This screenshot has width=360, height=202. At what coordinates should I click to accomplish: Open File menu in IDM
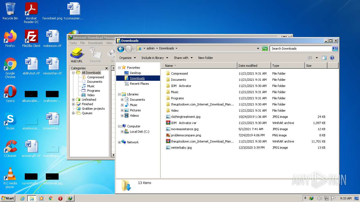(x=82, y=43)
